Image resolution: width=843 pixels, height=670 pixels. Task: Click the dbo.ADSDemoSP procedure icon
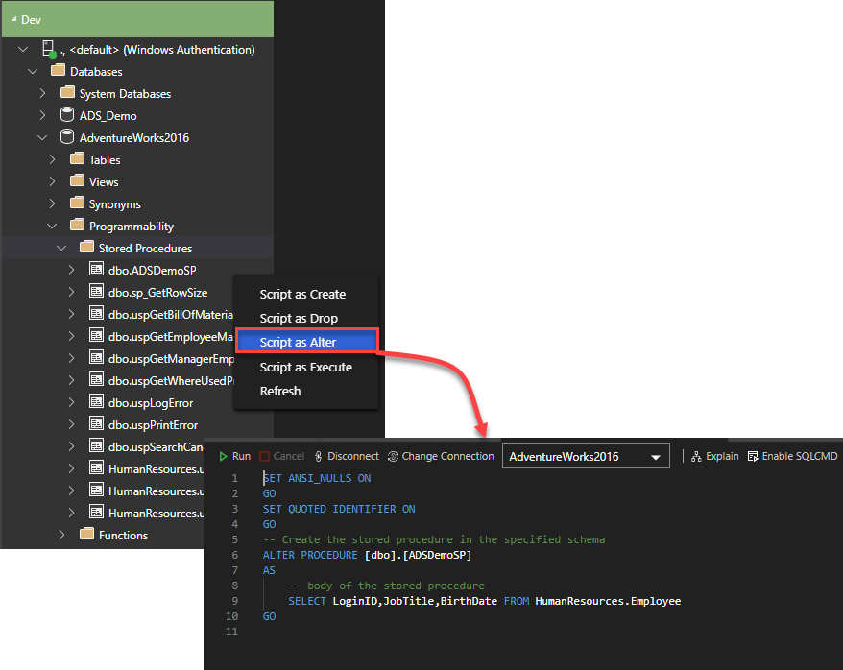(x=96, y=269)
